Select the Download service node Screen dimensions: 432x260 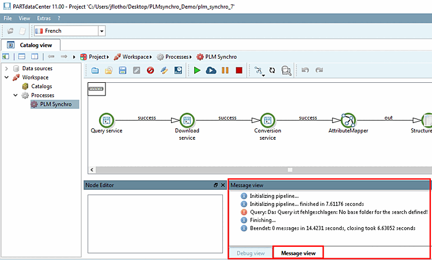coord(187,120)
